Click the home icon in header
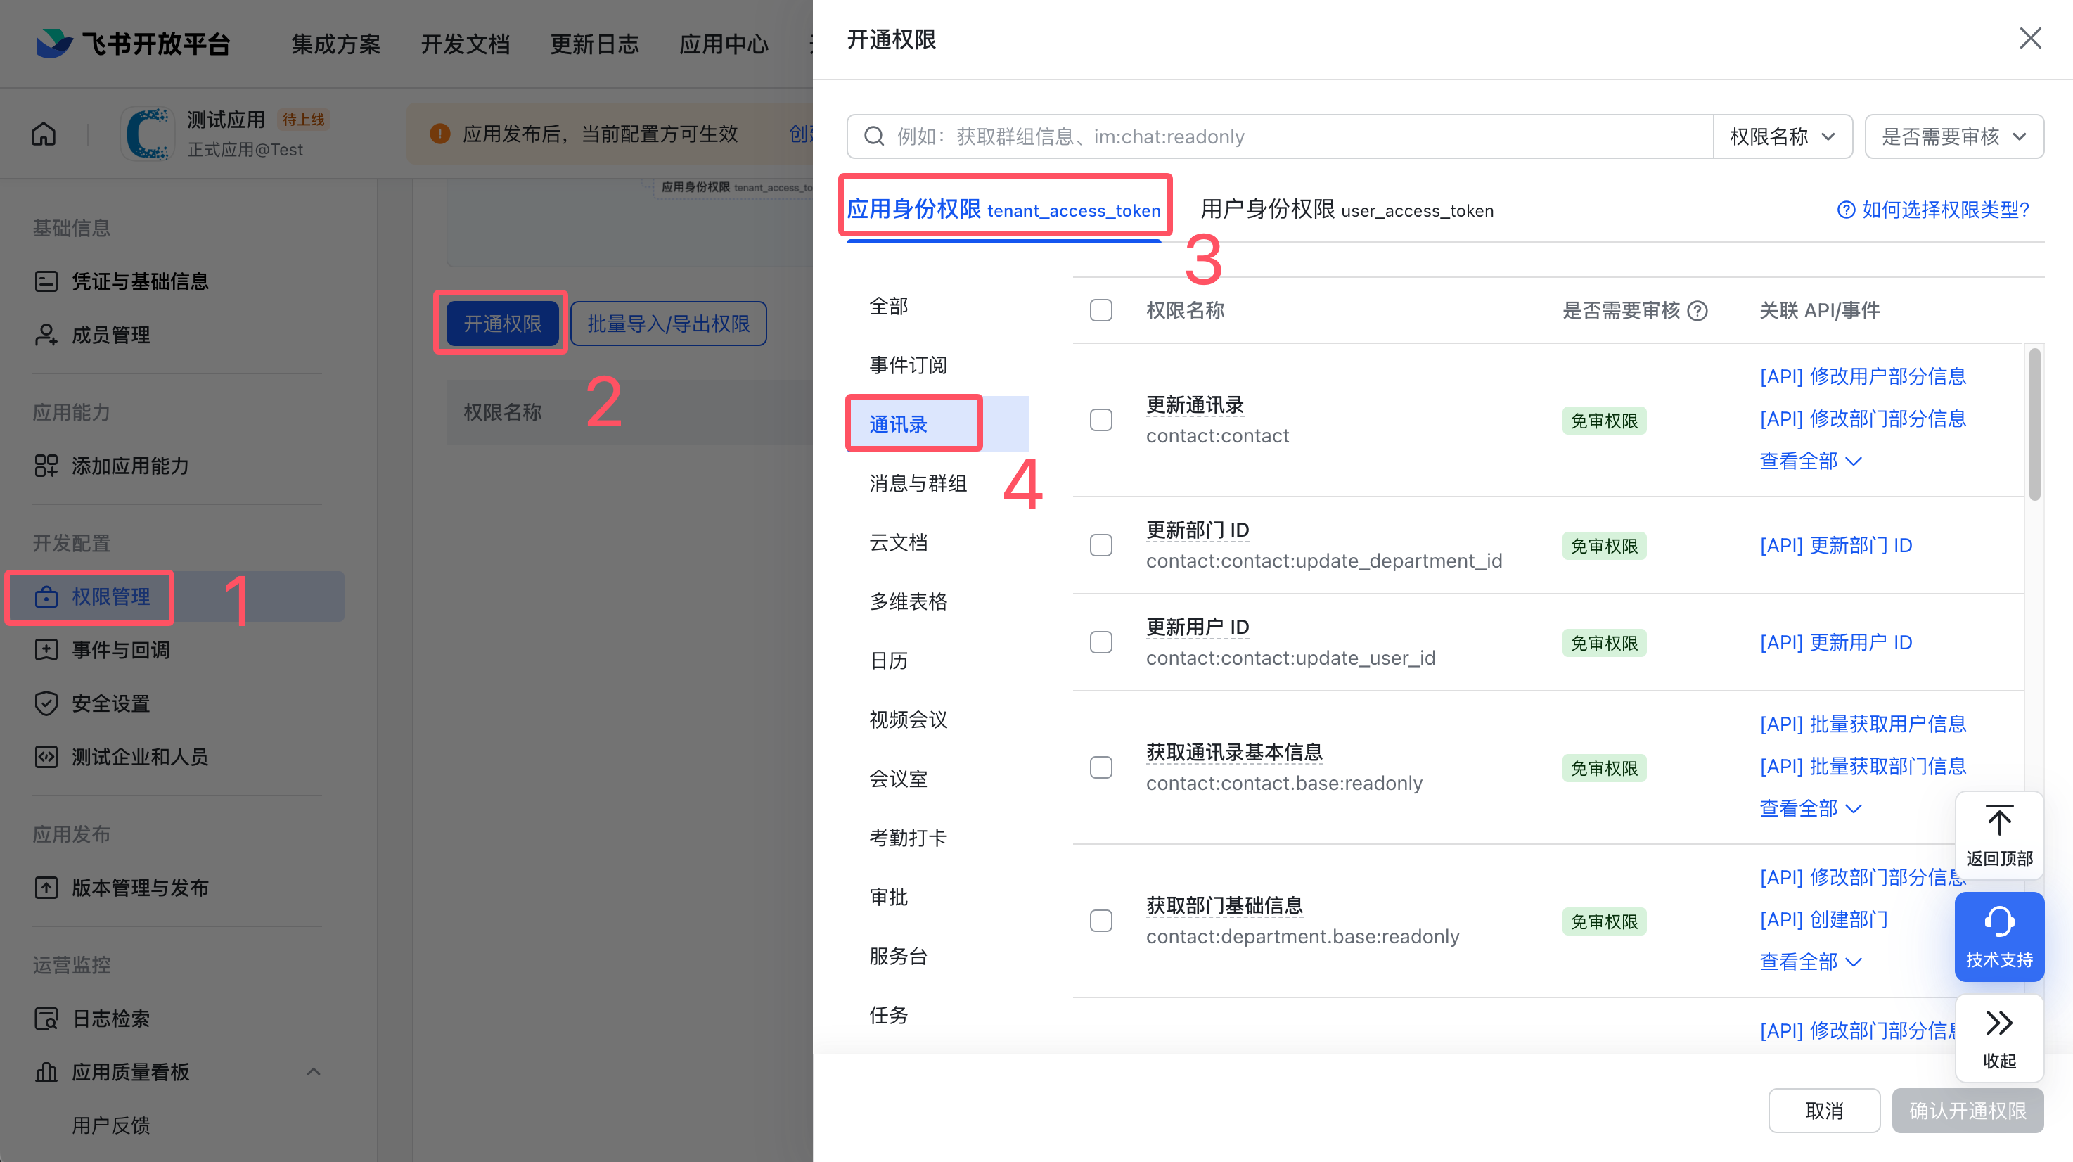The width and height of the screenshot is (2073, 1162). (44, 134)
